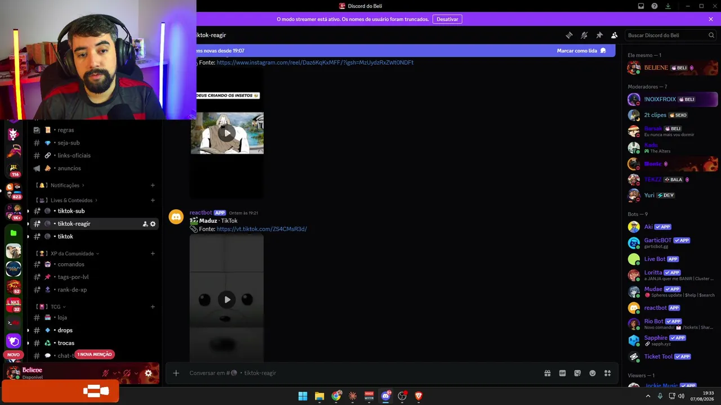Toggle the member list icon
721x405 pixels.
[x=615, y=35]
